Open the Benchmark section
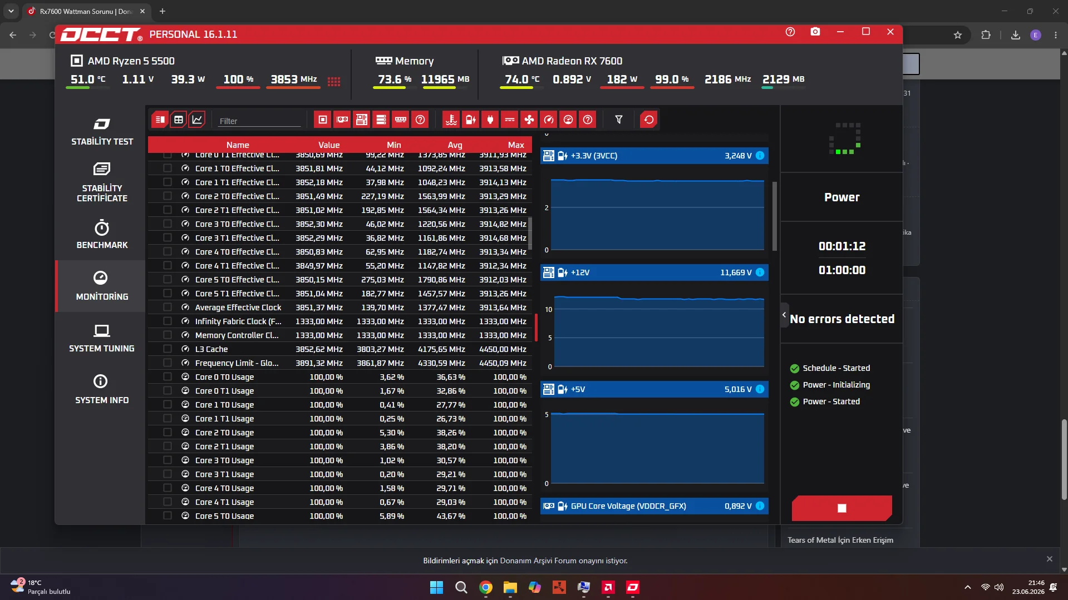Screen dimensions: 1068x600 pos(102,235)
